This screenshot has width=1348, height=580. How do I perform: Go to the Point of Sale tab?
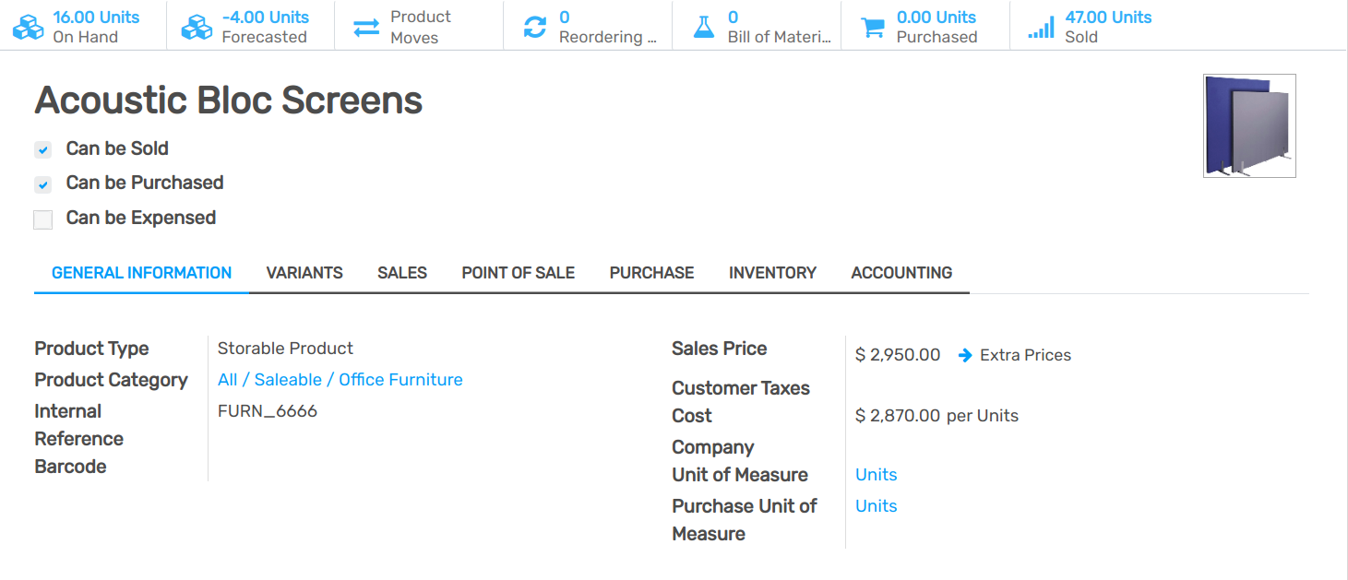[x=518, y=273]
